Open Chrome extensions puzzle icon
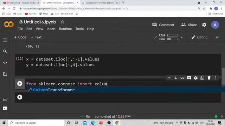 coord(211,8)
